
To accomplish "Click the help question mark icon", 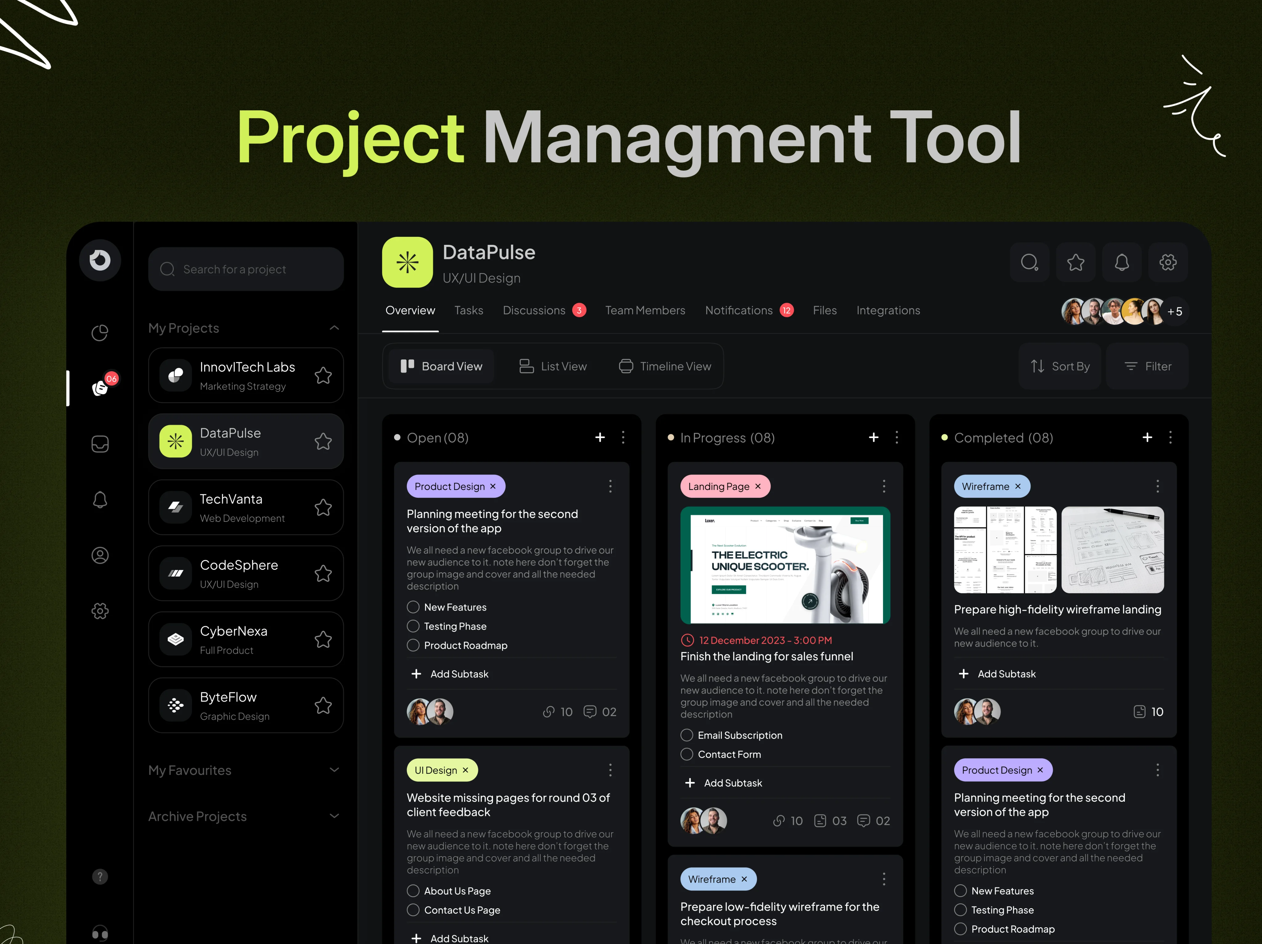I will (x=100, y=877).
